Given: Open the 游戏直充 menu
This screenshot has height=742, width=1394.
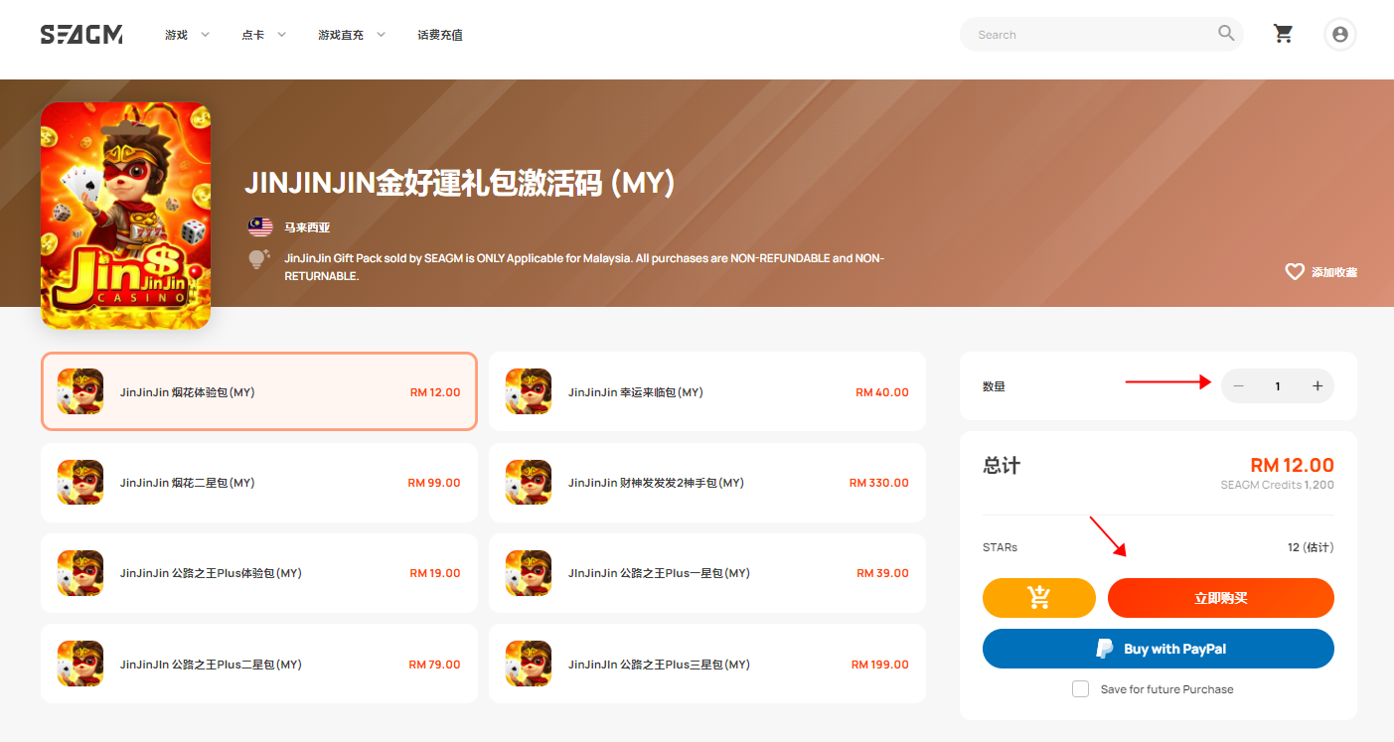Looking at the screenshot, I should pyautogui.click(x=341, y=35).
